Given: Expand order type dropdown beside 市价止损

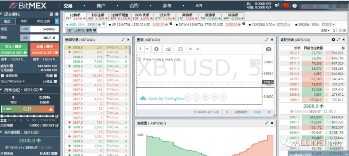Looking at the screenshot, I should pyautogui.click(x=57, y=21).
